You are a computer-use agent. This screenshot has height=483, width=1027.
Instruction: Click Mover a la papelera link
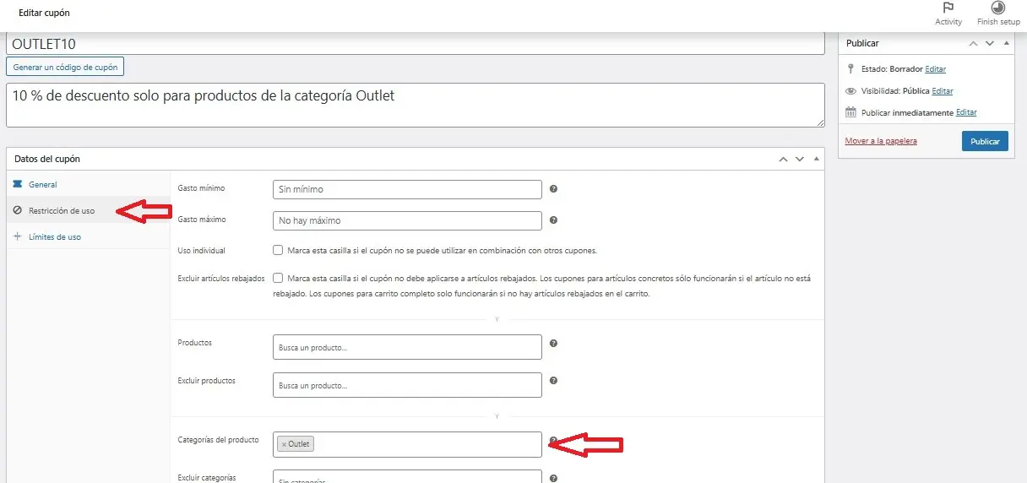click(x=880, y=141)
